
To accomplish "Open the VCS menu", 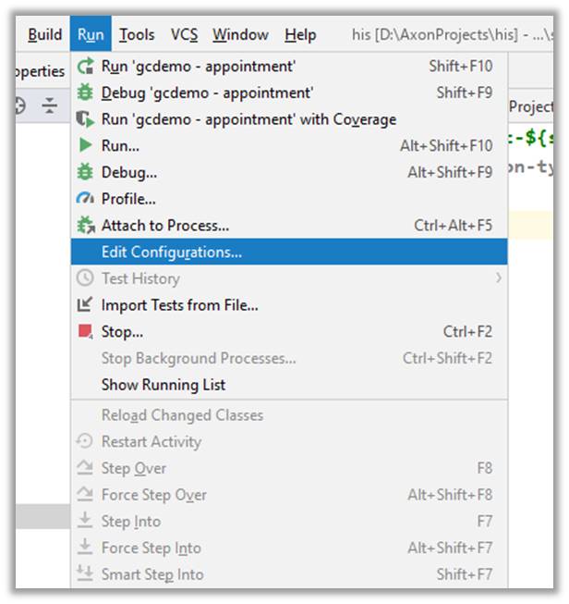I will [x=184, y=35].
